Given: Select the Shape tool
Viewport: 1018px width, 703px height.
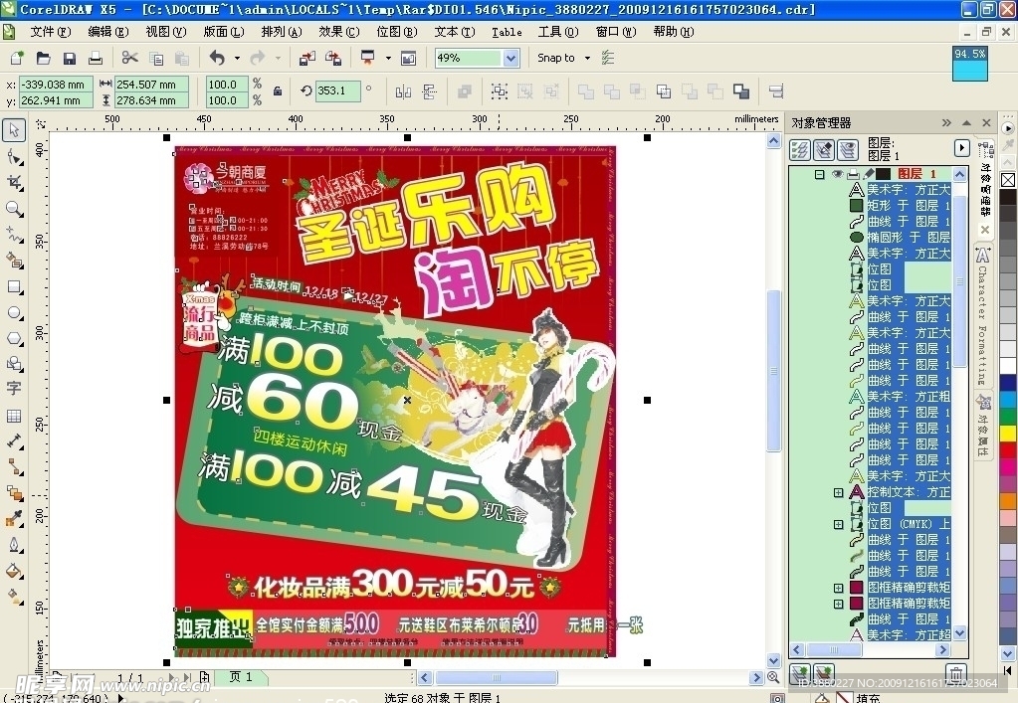Looking at the screenshot, I should coord(14,157).
